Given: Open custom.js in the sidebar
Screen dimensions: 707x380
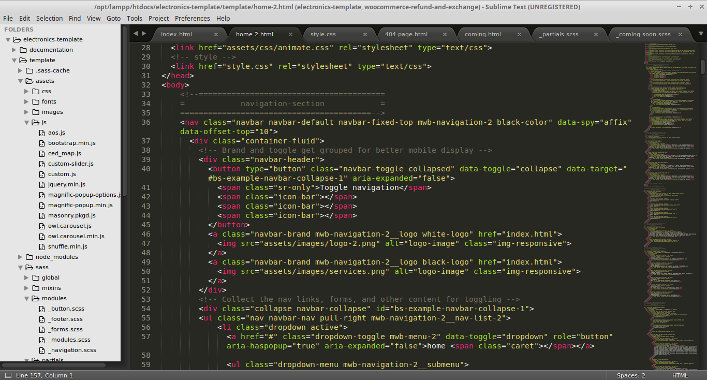Looking at the screenshot, I should [62, 174].
